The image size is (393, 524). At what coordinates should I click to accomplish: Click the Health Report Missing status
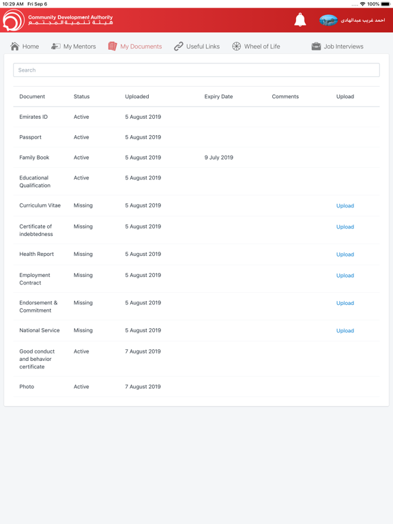click(x=83, y=254)
